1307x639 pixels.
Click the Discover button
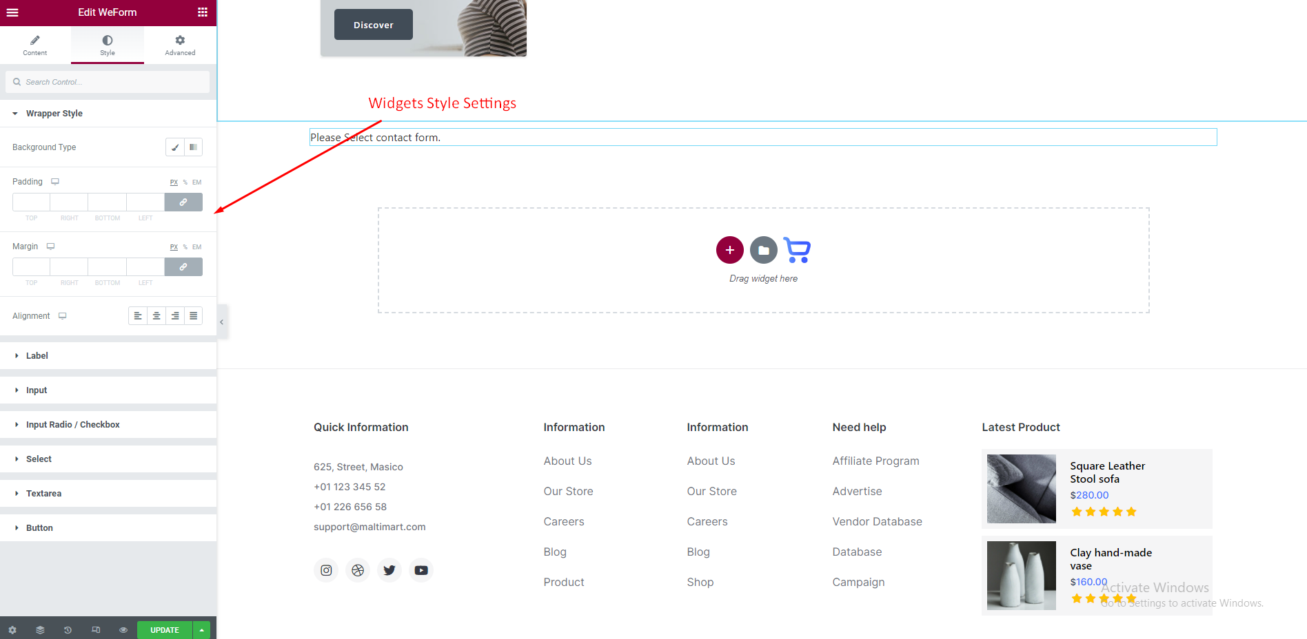click(x=373, y=25)
